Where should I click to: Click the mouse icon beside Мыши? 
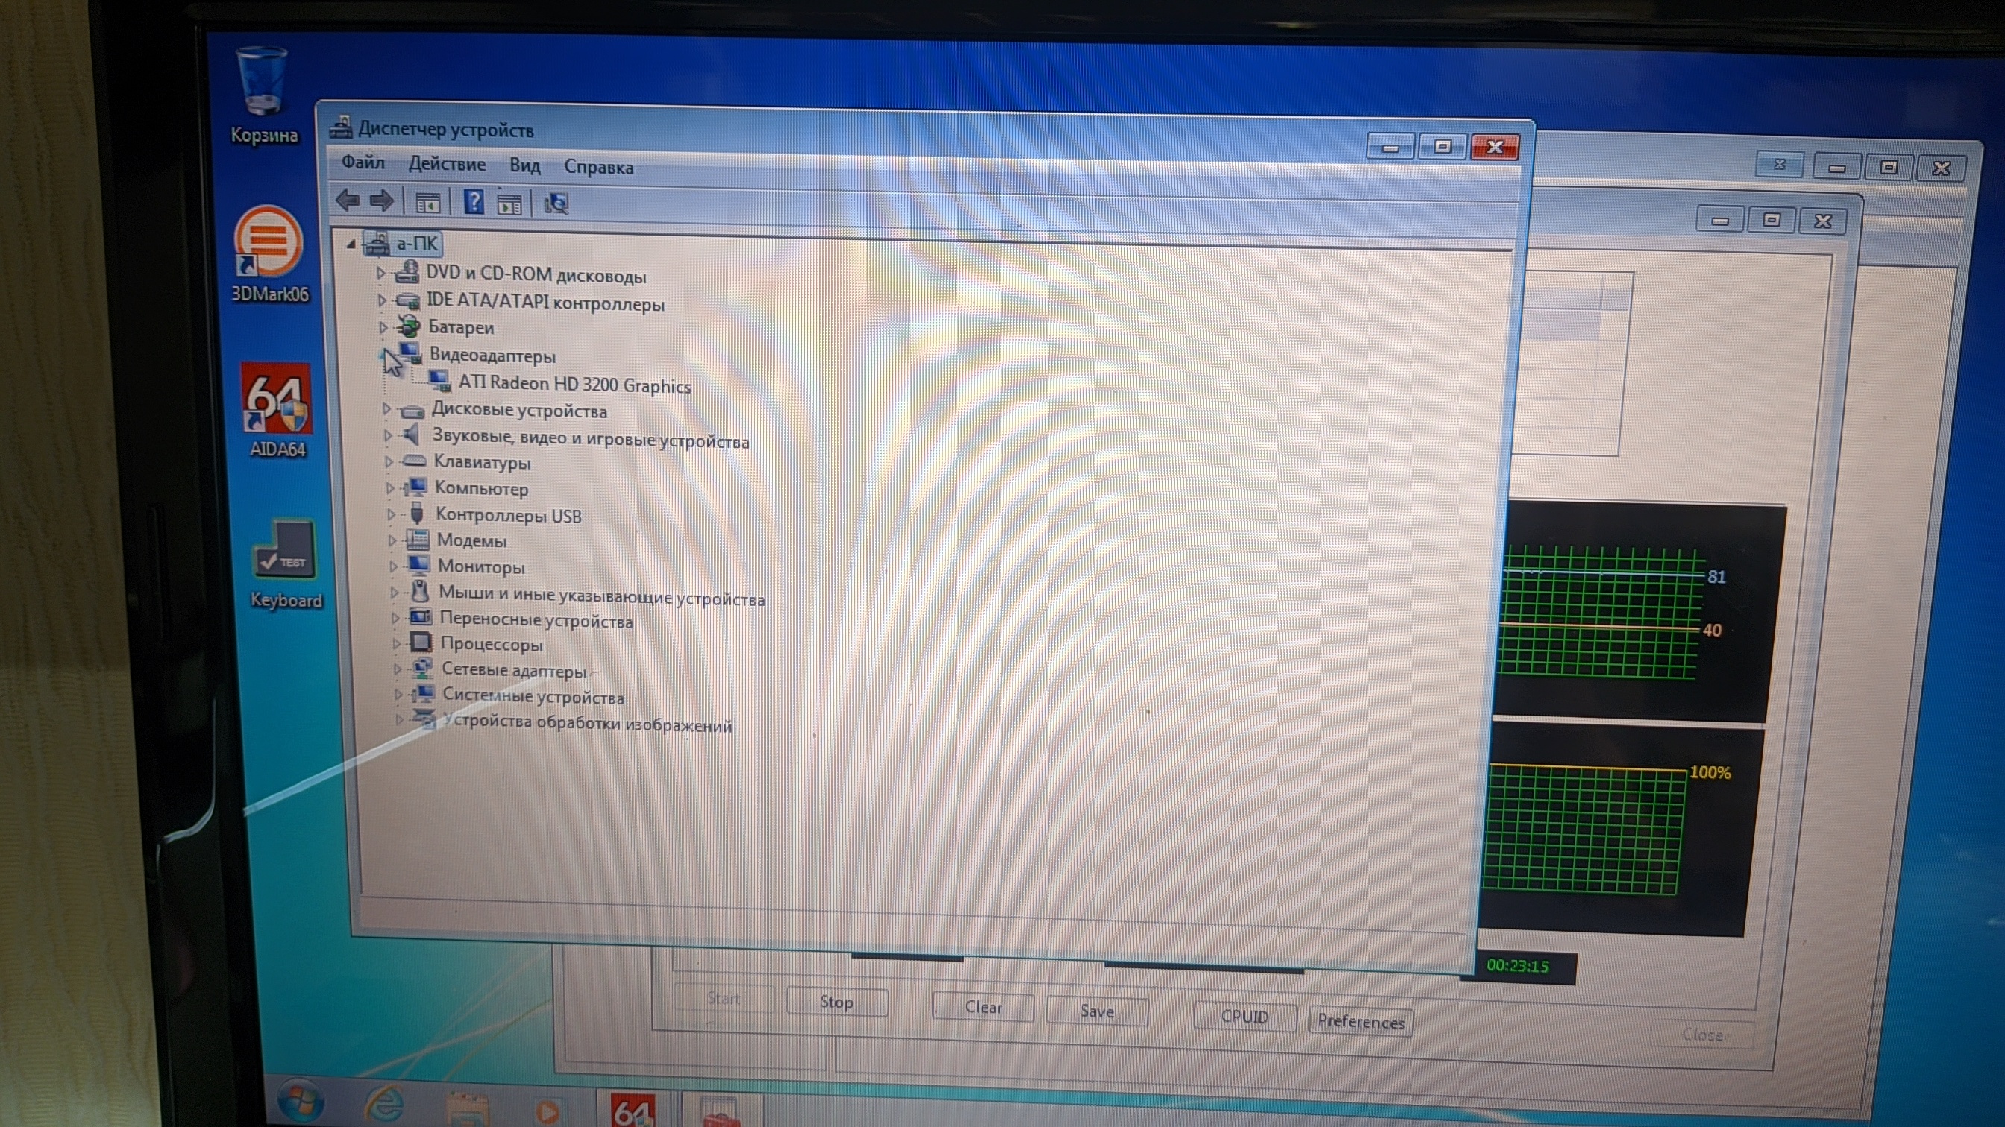pyautogui.click(x=419, y=590)
